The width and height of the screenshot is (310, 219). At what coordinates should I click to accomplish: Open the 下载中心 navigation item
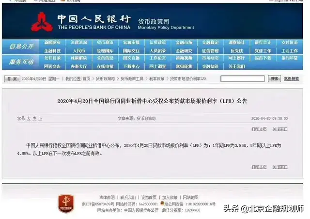131,66
